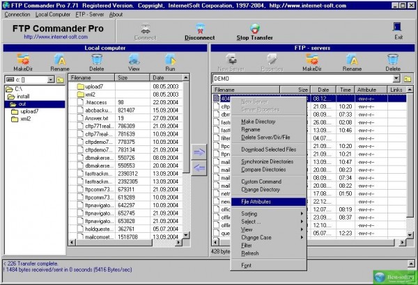
Task: Open the Connection menu
Action: pyautogui.click(x=17, y=15)
